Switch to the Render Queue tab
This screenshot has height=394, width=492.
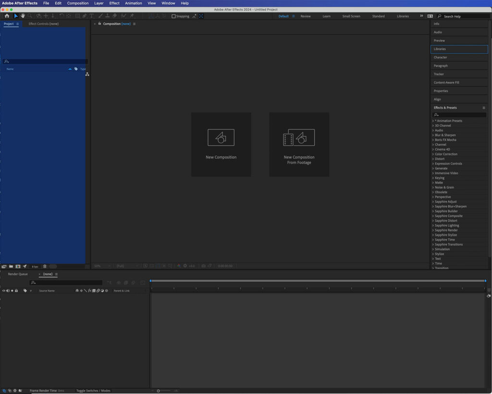[18, 274]
